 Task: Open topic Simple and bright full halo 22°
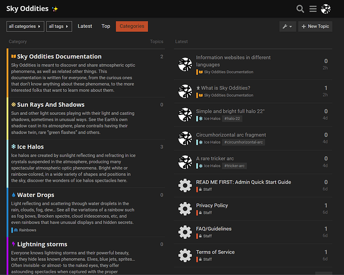pyautogui.click(x=230, y=111)
